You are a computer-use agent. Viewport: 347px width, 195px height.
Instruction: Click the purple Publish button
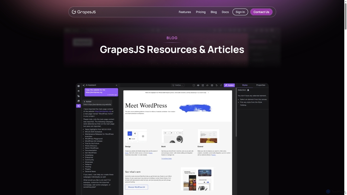(229, 85)
